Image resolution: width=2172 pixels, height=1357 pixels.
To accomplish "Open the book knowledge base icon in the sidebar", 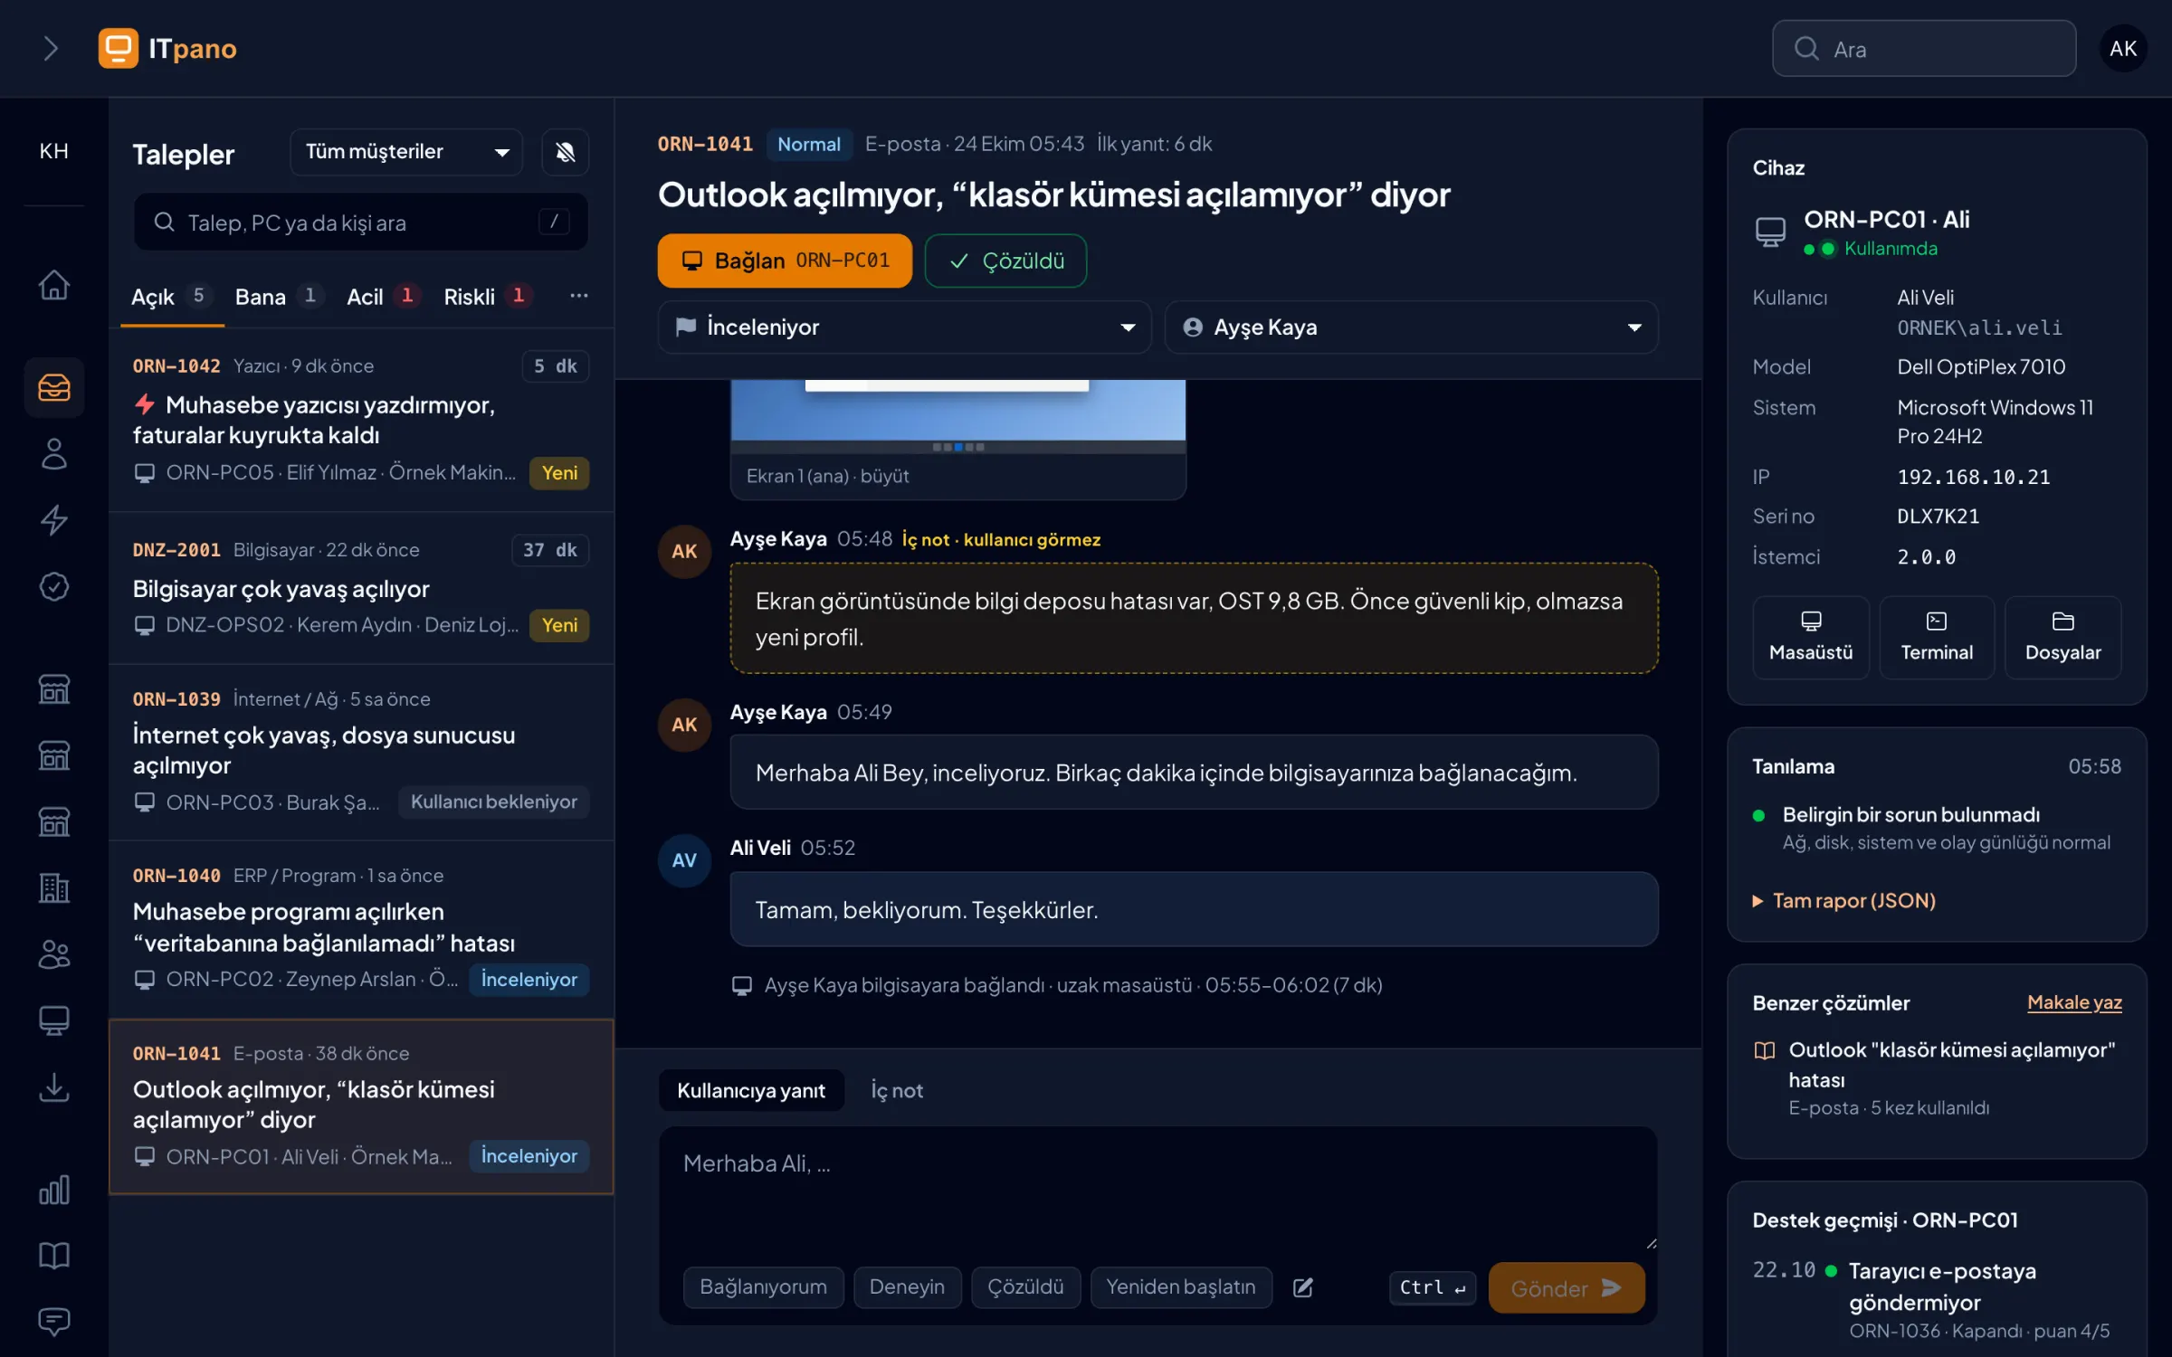I will pos(54,1256).
